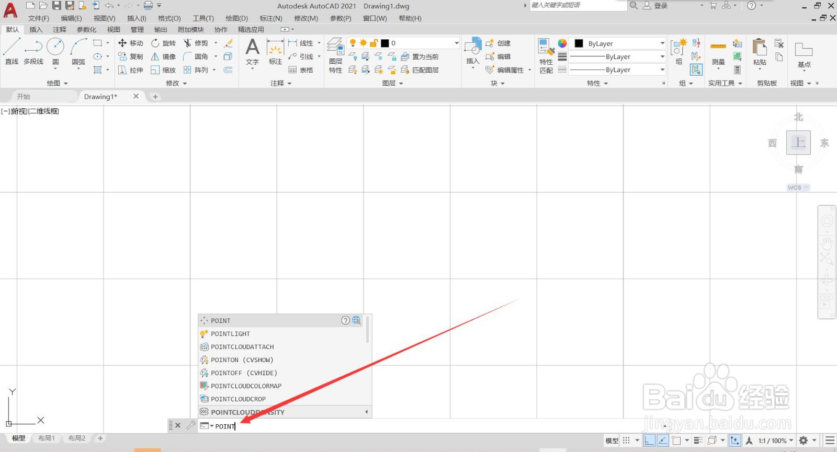
Task: Expand the Annotation (注释) panel
Action: pyautogui.click(x=281, y=83)
